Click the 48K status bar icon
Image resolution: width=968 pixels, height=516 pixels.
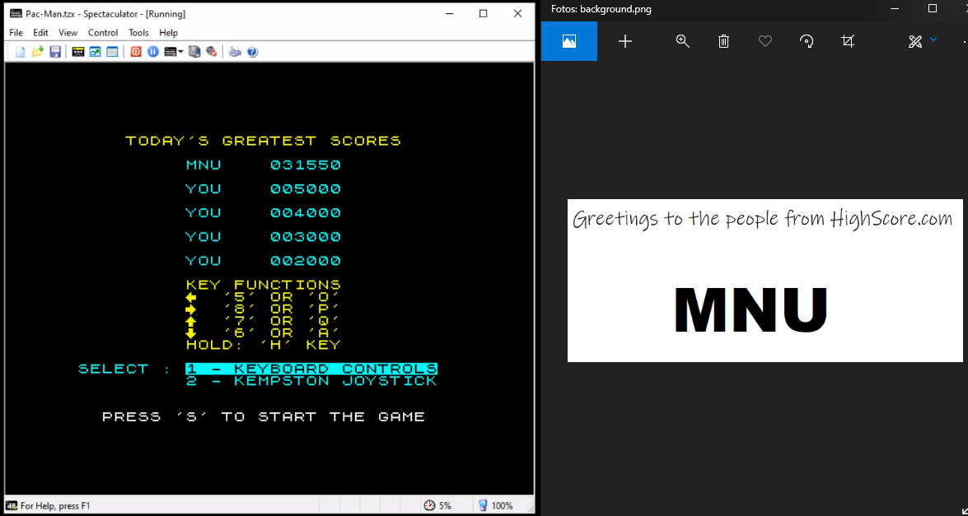click(11, 505)
